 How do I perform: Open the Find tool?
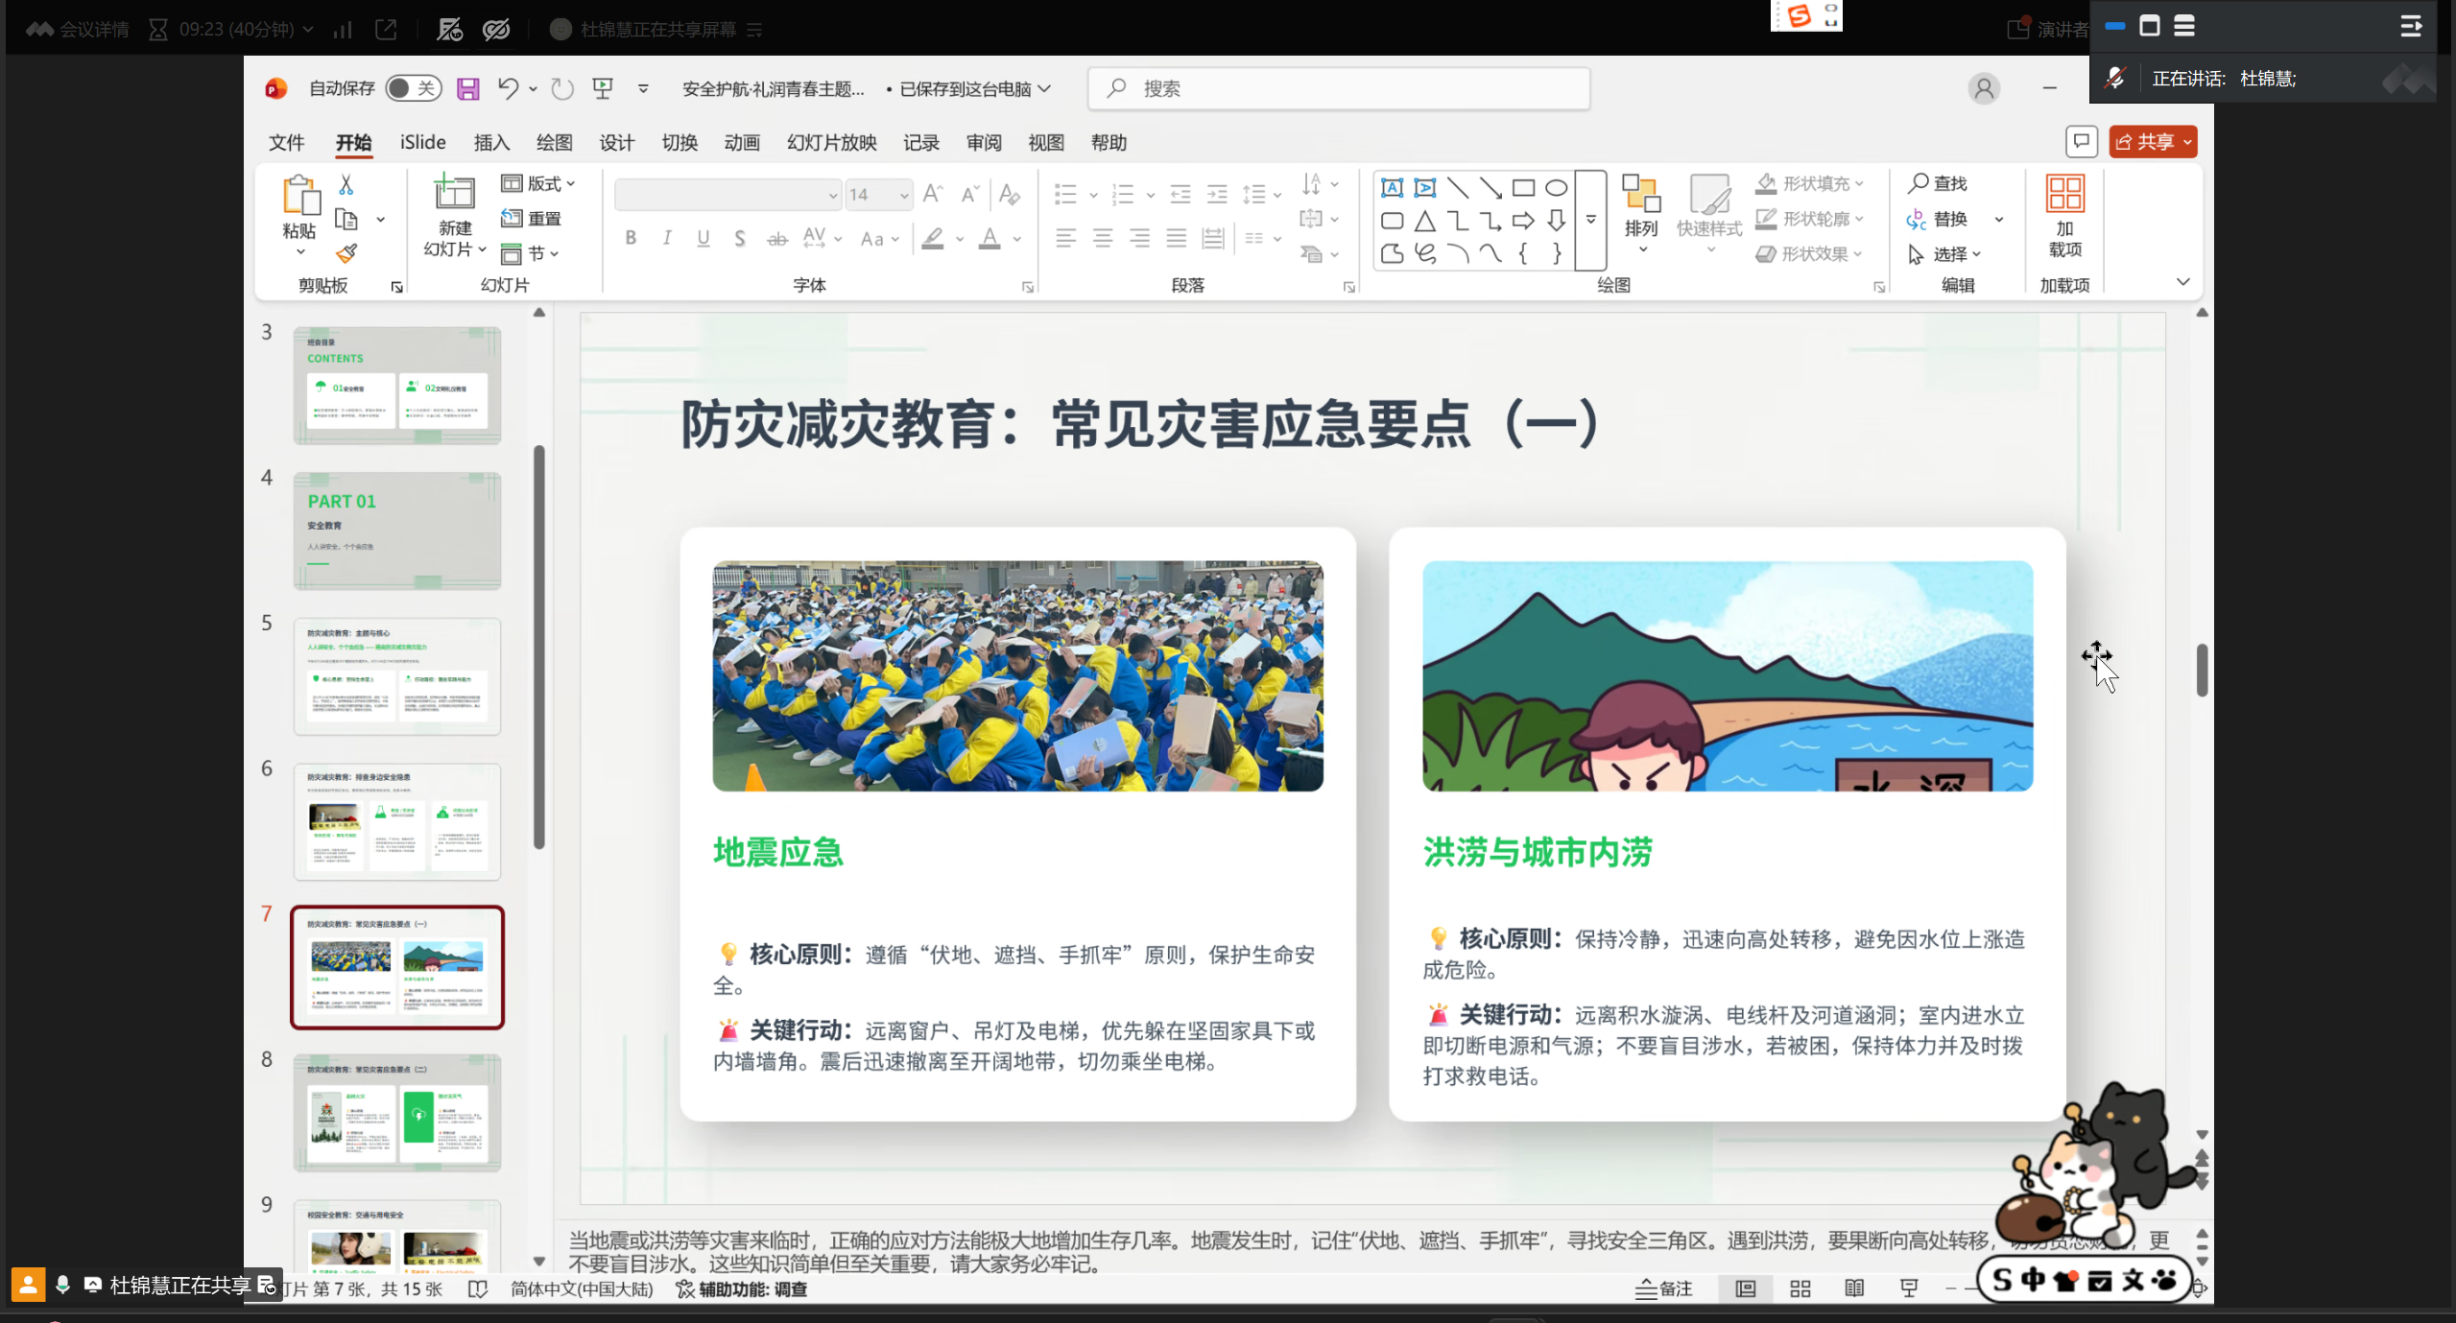pos(1937,183)
